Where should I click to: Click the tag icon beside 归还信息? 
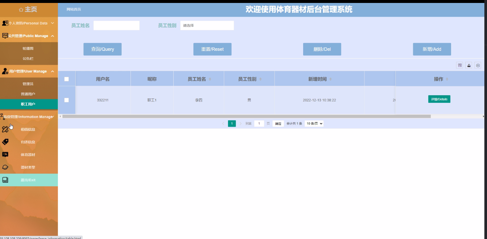click(5, 142)
